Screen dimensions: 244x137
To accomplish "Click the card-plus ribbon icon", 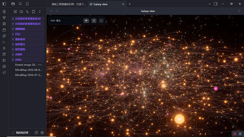I will coord(4,54).
